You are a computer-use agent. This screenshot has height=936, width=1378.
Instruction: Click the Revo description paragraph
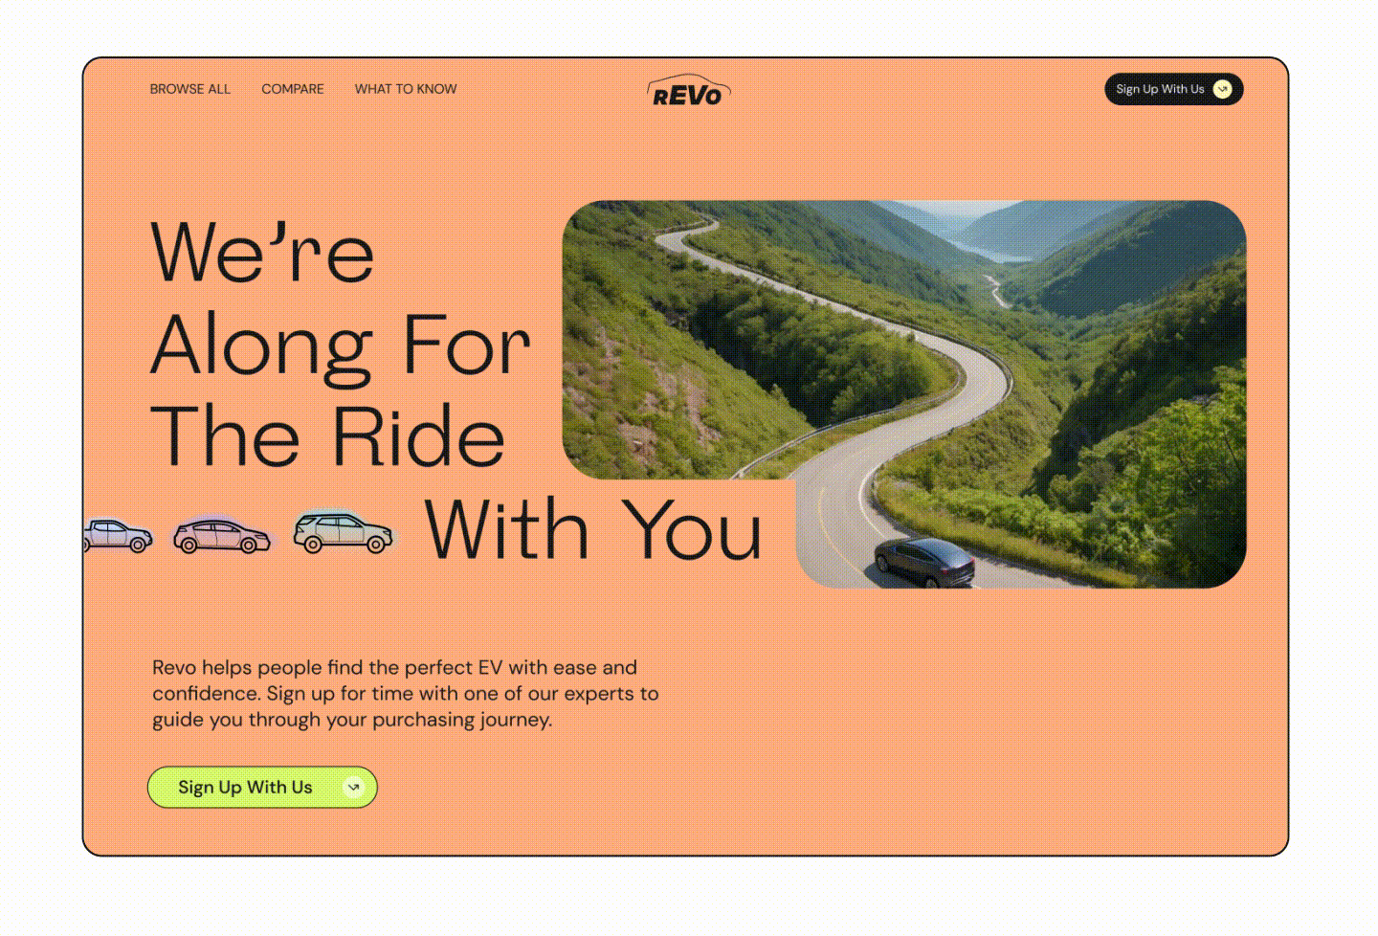click(x=406, y=694)
